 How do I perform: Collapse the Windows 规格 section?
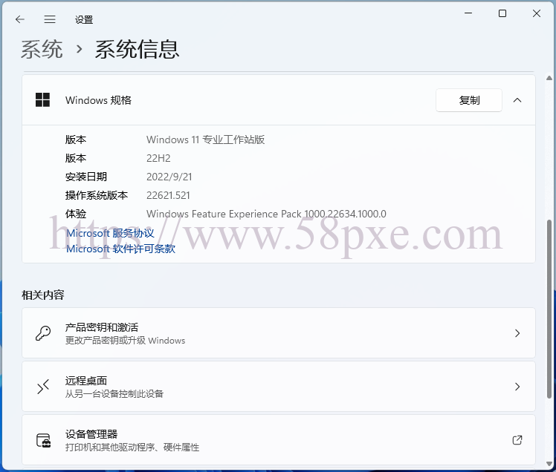coord(517,100)
